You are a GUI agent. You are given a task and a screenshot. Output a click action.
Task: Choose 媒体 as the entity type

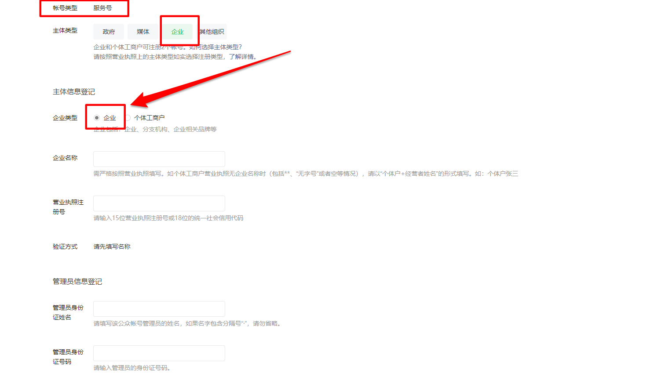pos(143,32)
